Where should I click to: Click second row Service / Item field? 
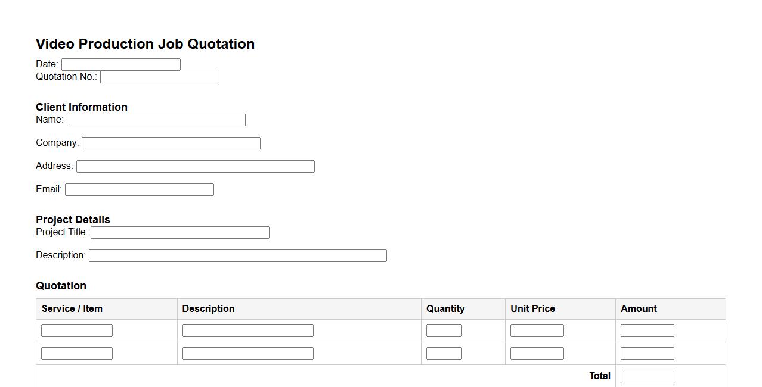[x=76, y=353]
